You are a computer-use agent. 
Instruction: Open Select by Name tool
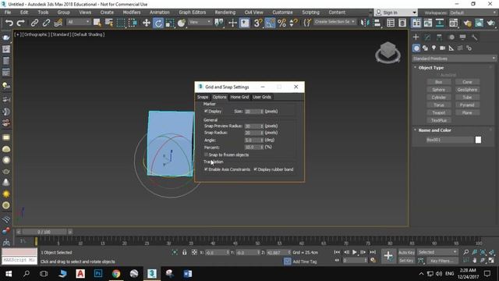click(x=109, y=23)
